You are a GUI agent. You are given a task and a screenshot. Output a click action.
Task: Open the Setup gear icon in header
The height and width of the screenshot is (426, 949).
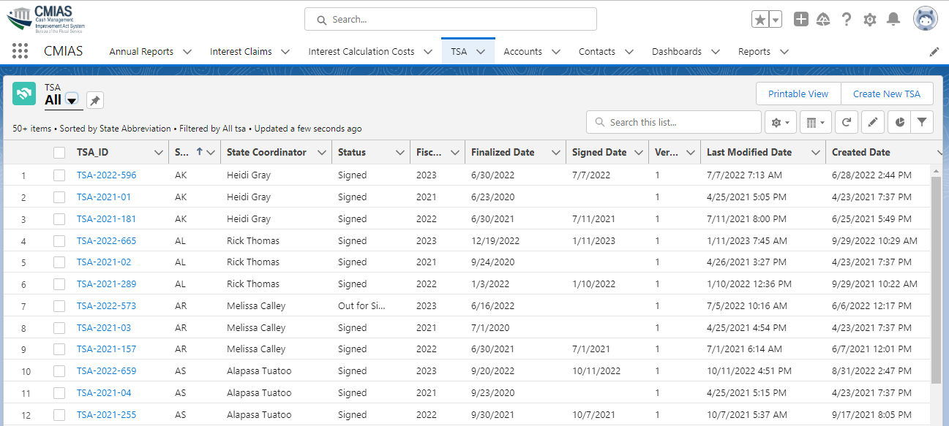pos(869,20)
